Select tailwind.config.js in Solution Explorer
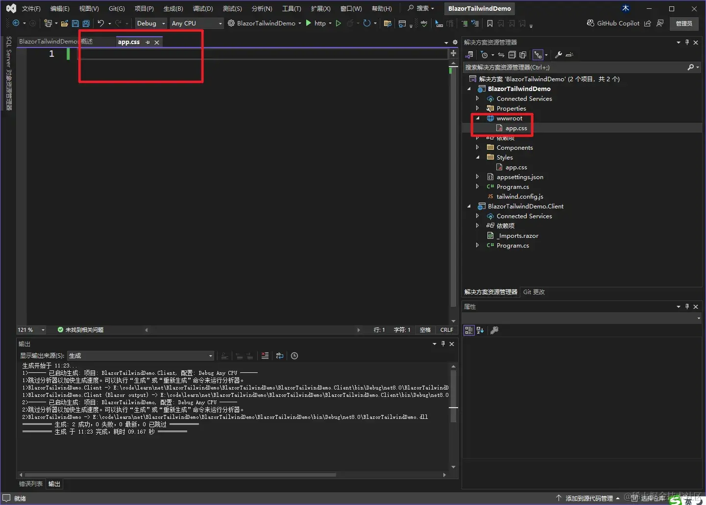This screenshot has width=706, height=505. 519,197
